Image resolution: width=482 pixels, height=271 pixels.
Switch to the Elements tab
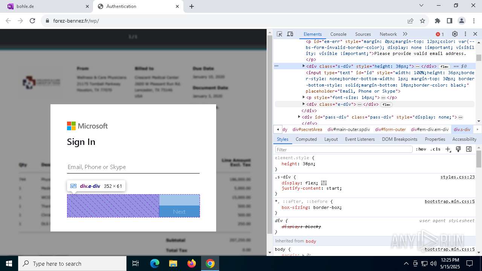pyautogui.click(x=313, y=34)
